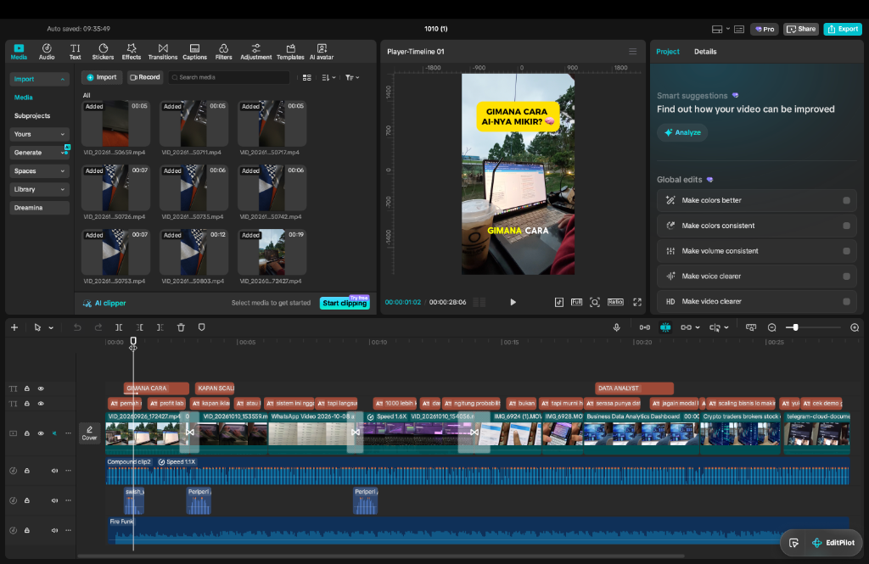This screenshot has height=564, width=869.
Task: Click the timeline zoom out magnifier
Action: [771, 327]
